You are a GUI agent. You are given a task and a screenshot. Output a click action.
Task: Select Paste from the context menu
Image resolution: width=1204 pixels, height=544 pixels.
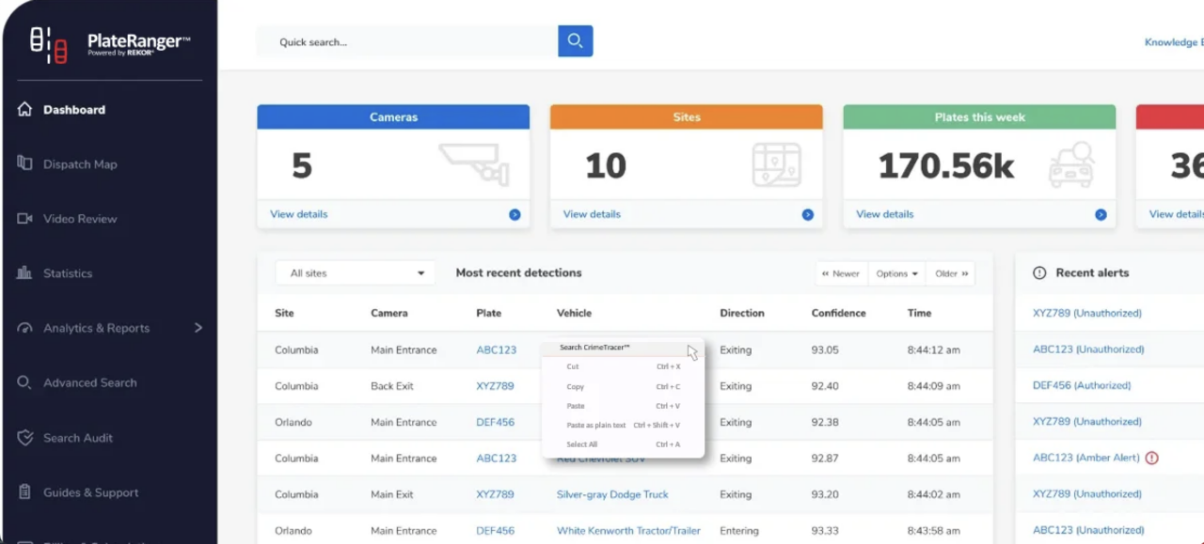[x=622, y=406]
